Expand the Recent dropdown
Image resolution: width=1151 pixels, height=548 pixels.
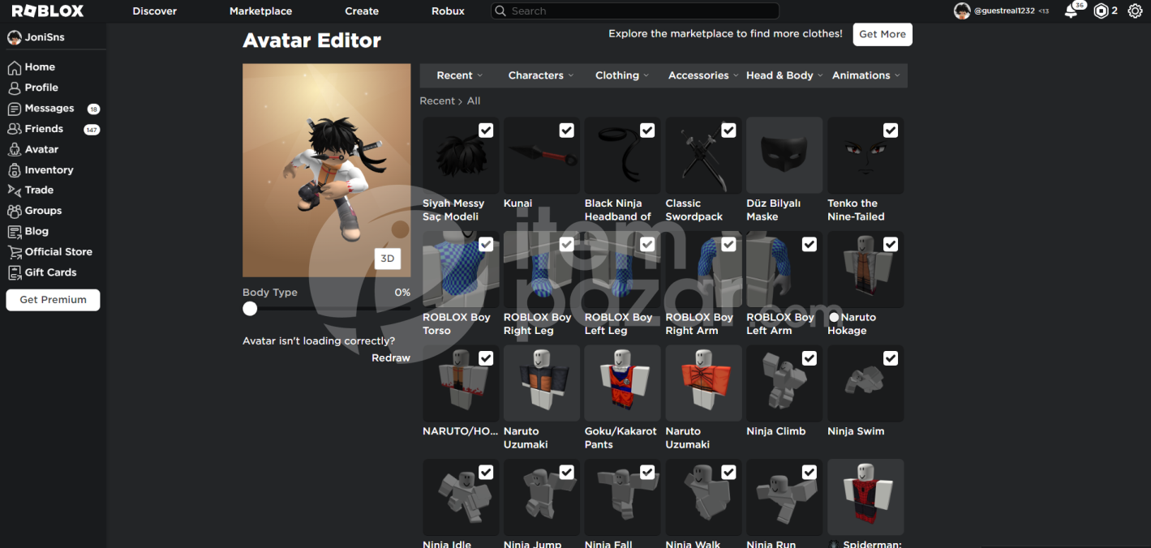click(460, 75)
